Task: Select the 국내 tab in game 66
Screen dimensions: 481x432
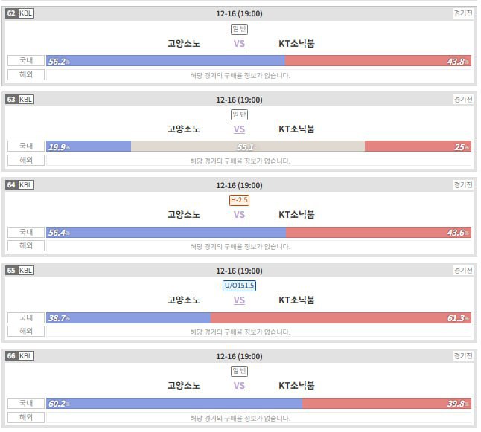Action: coord(26,403)
